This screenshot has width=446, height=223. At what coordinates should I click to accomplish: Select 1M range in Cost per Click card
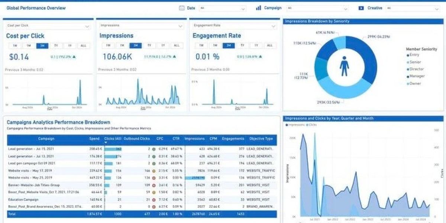click(29, 46)
